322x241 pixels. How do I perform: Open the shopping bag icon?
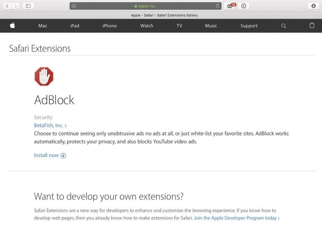click(x=312, y=25)
